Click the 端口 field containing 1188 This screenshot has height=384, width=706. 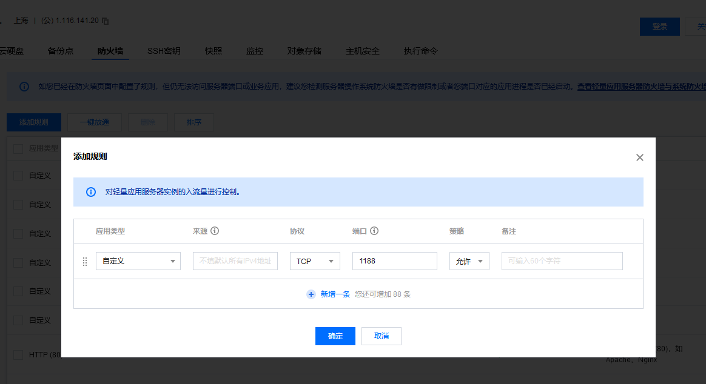394,261
